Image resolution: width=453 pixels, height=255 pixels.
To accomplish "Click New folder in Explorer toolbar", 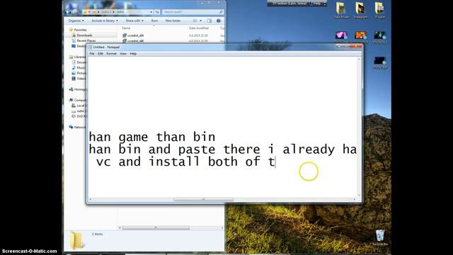I will [x=173, y=21].
